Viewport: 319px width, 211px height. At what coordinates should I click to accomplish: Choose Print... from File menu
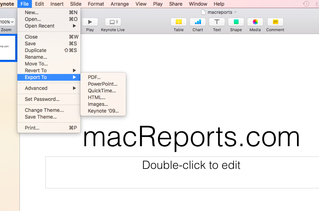(x=49, y=128)
